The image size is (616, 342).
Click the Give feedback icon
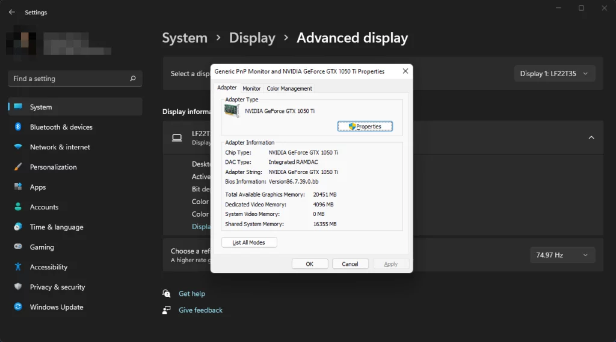point(166,310)
